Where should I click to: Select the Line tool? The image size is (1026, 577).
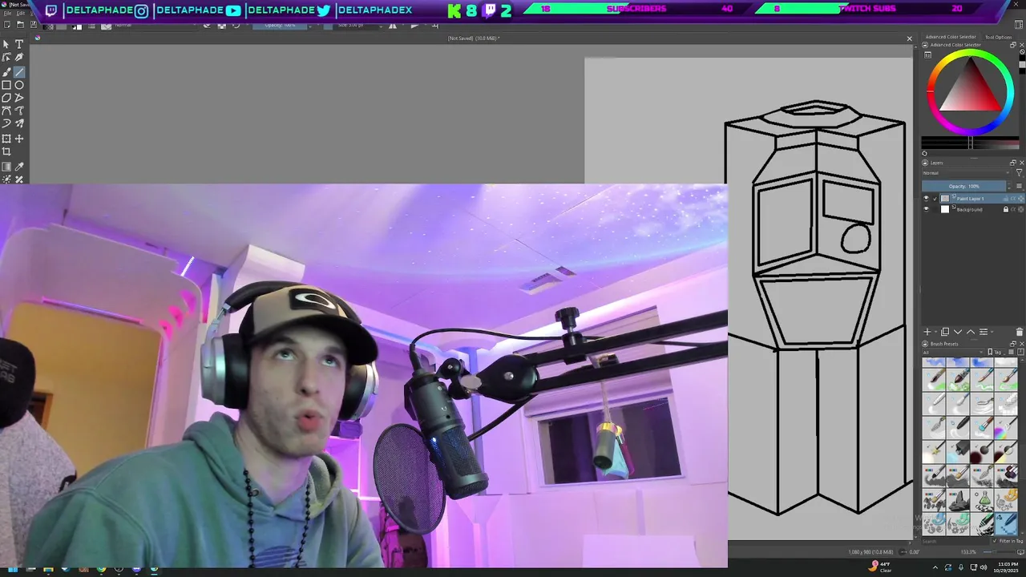click(x=19, y=72)
